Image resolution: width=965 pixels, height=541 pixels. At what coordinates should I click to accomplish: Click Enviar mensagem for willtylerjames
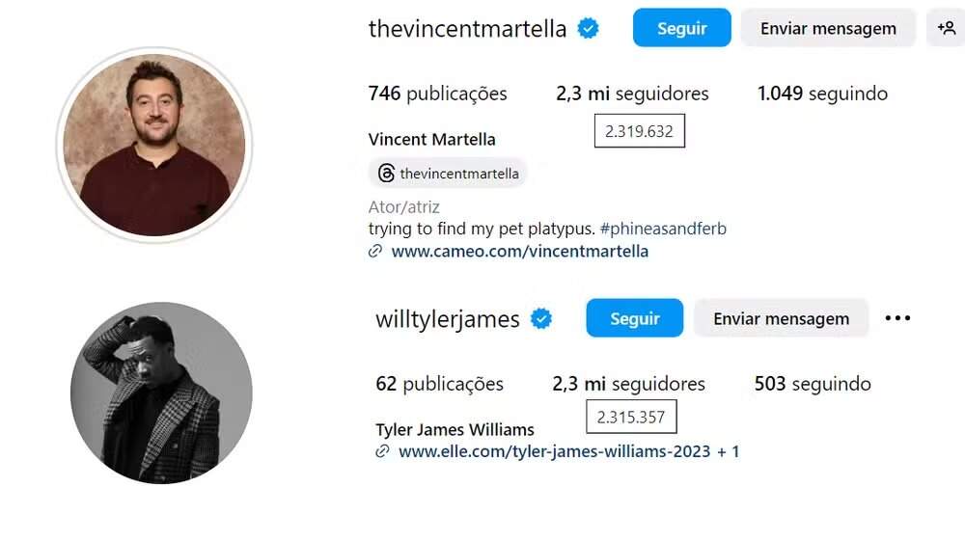pyautogui.click(x=781, y=318)
